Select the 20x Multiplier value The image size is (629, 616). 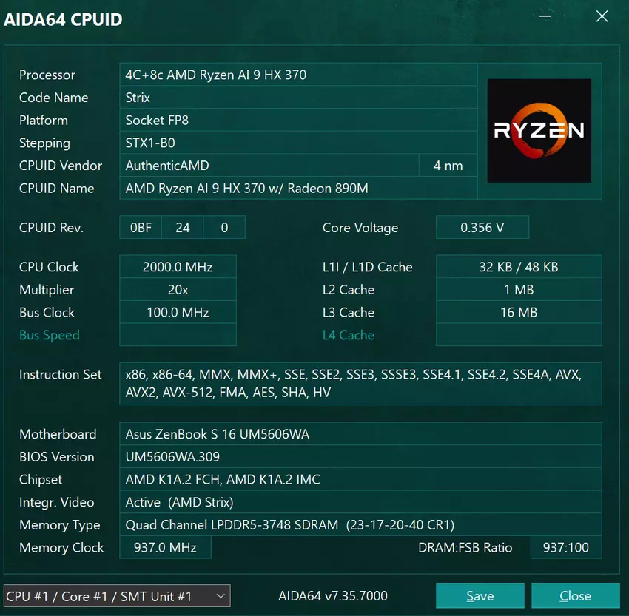[x=178, y=290]
